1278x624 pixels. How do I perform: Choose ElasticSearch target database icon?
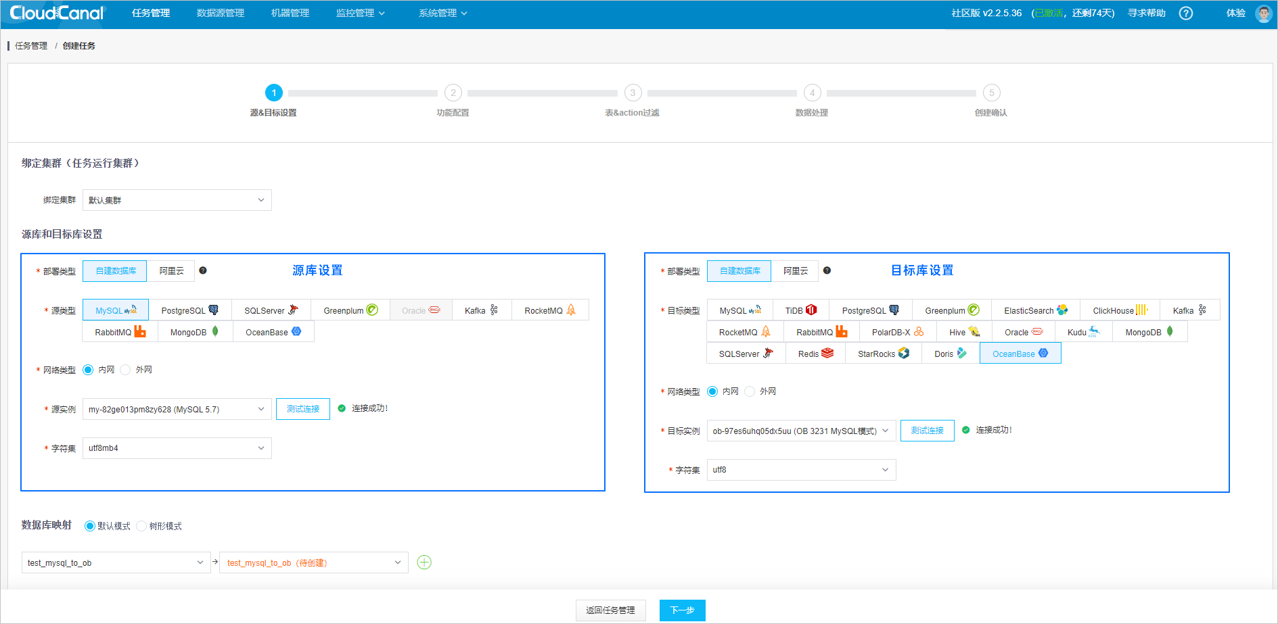tap(1034, 310)
